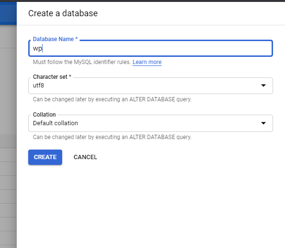Click the selected "utf8" value
Screen dimensions: 285x248
38,86
